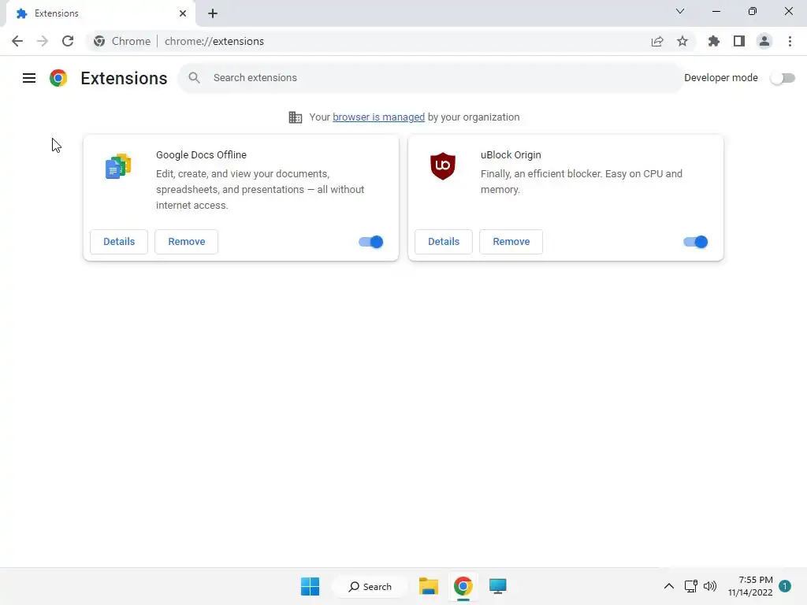This screenshot has height=605, width=807.
Task: Open the Chrome three-dot menu
Action: coord(790,41)
